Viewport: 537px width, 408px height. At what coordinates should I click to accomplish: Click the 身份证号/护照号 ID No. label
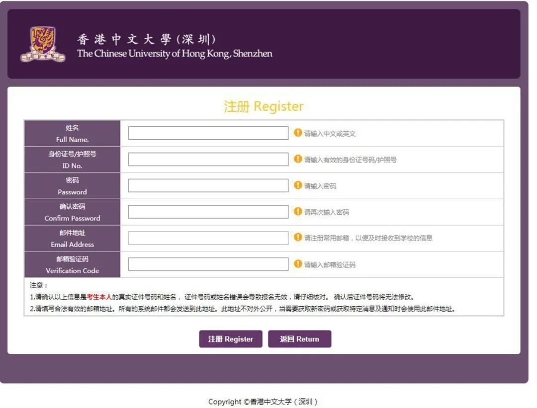pos(72,160)
